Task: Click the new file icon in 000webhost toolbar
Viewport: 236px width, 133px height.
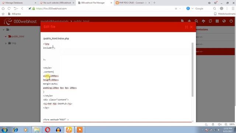Action: click(182, 21)
